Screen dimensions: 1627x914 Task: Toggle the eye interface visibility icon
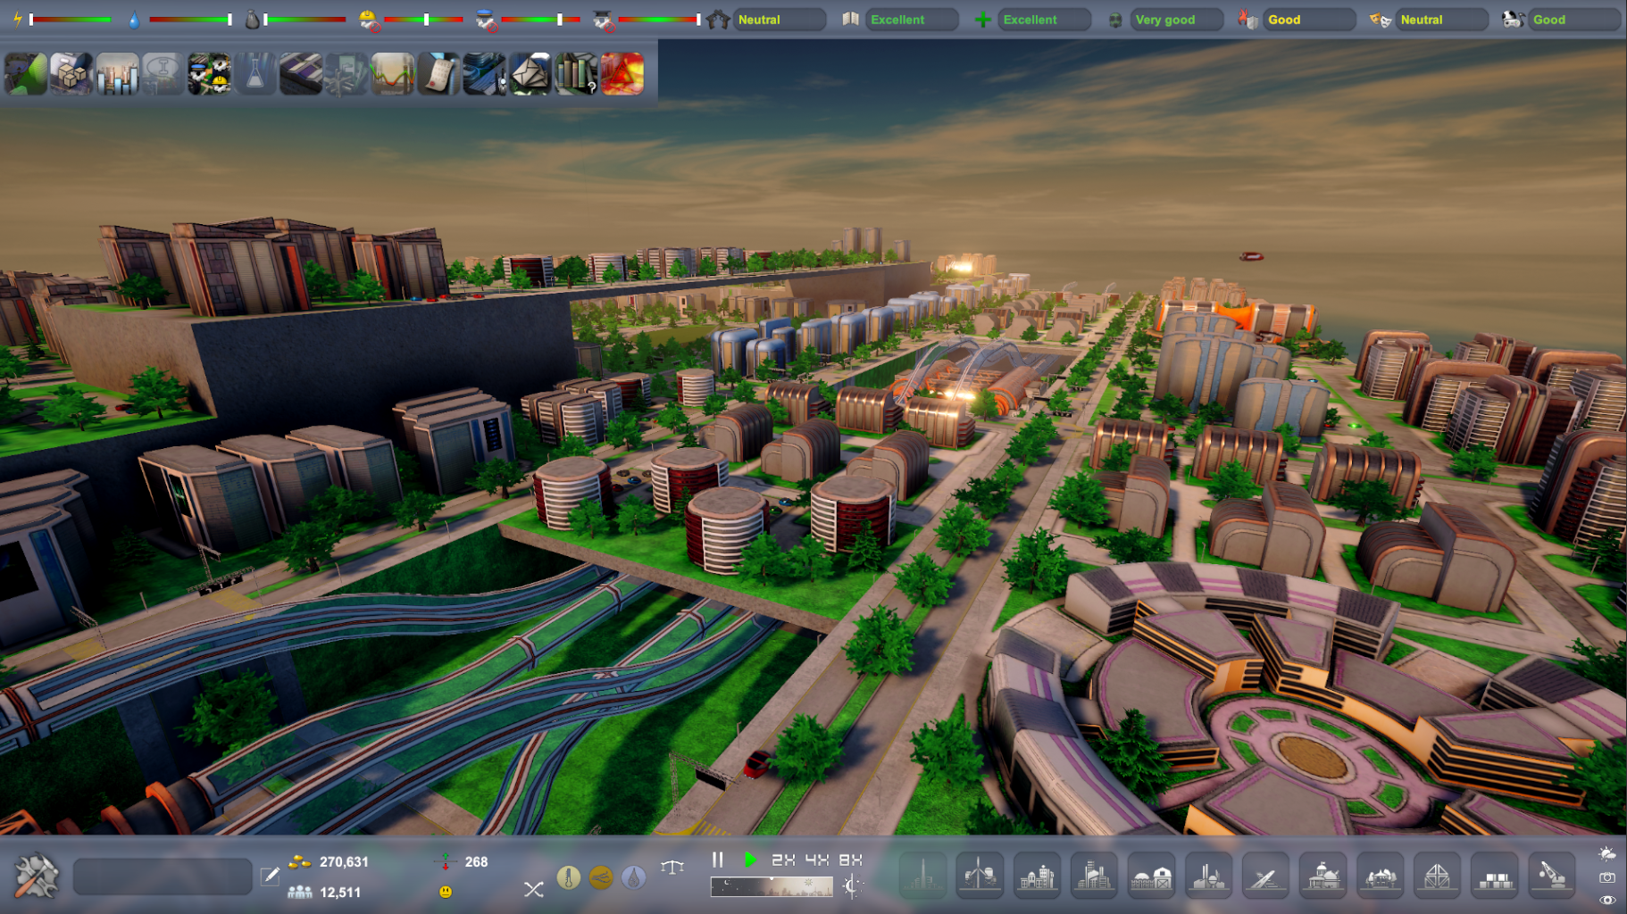point(1607,901)
